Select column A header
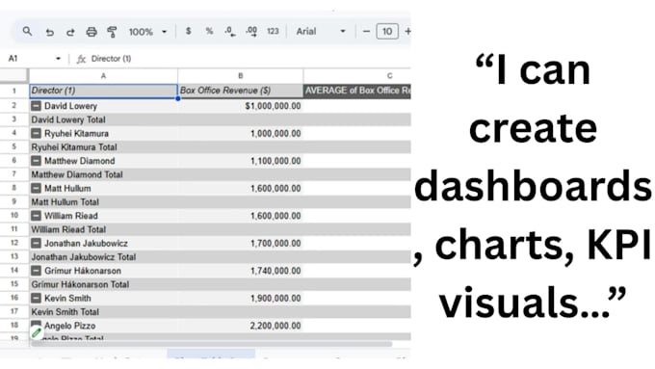This screenshot has width=655, height=369. [103, 76]
